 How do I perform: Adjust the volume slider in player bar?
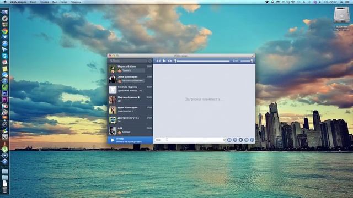click(247, 61)
